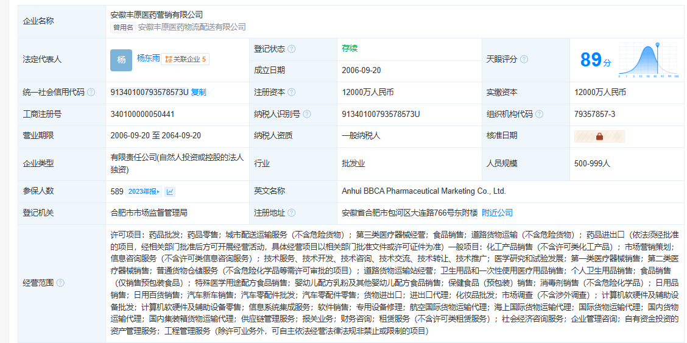Click the help icon beside 组织机构代码

point(540,115)
